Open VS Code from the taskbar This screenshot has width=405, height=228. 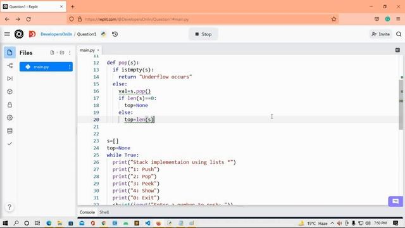[147, 223]
